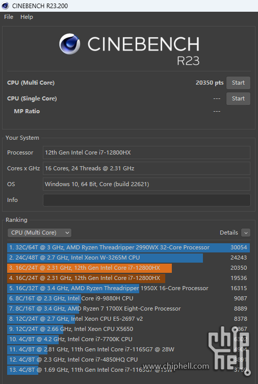
Task: Select the Core i9-9880H ranking row
Action: pos(128,298)
